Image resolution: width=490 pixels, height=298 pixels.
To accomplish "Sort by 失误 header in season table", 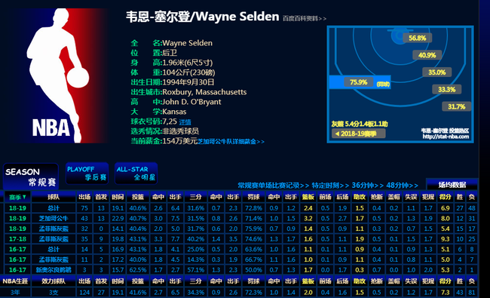I will point(411,197).
